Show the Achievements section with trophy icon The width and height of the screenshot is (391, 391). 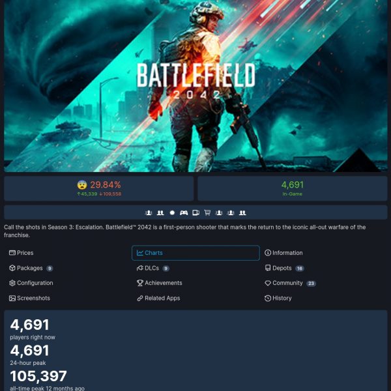tap(160, 283)
